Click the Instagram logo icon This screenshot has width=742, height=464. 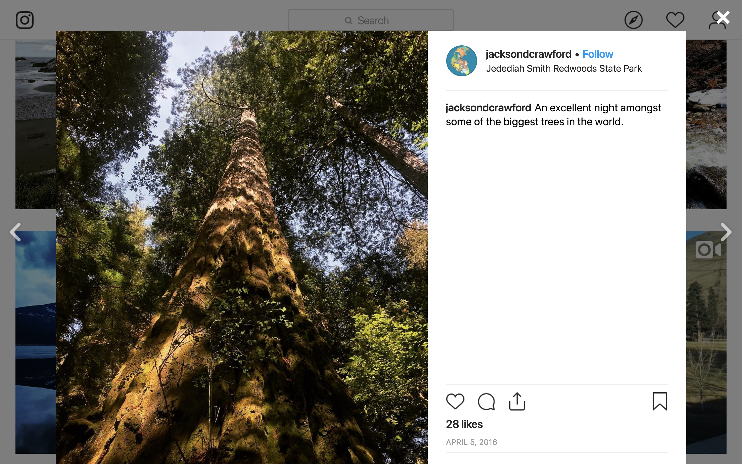point(24,20)
